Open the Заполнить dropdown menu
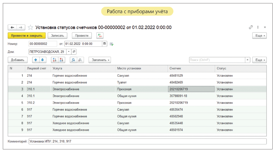The height and width of the screenshot is (152, 277). 100,60
